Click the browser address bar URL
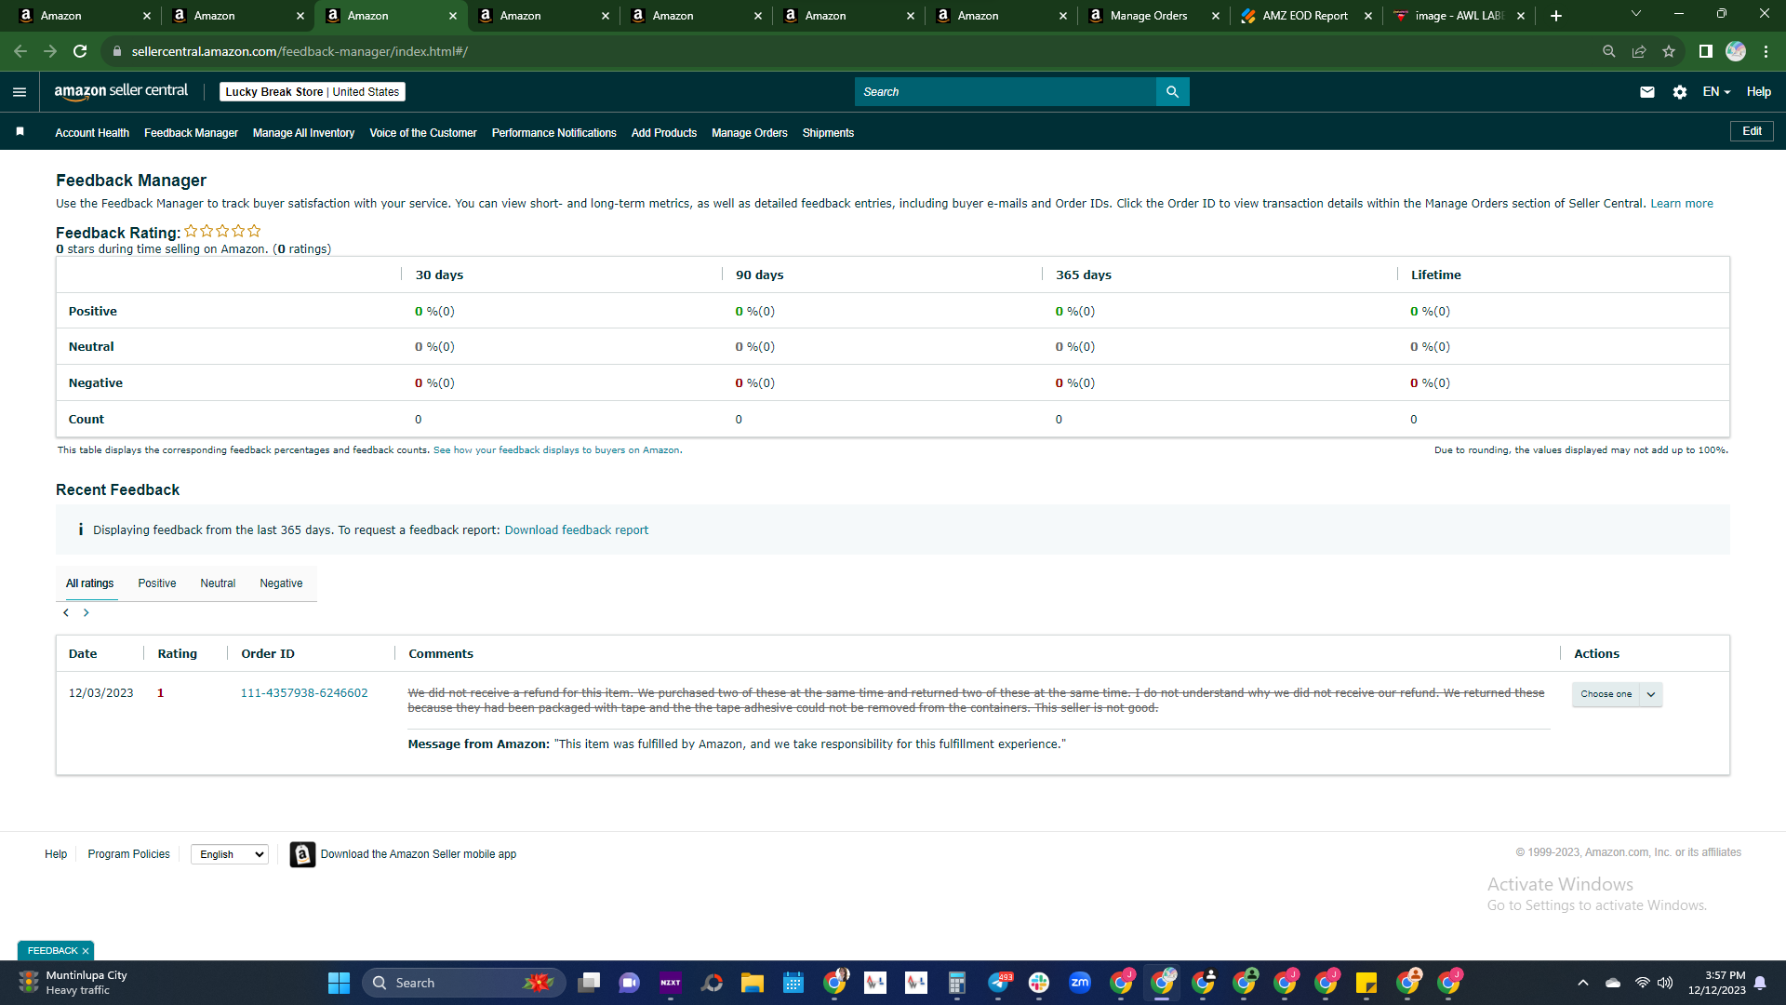This screenshot has height=1005, width=1786. pyautogui.click(x=300, y=51)
